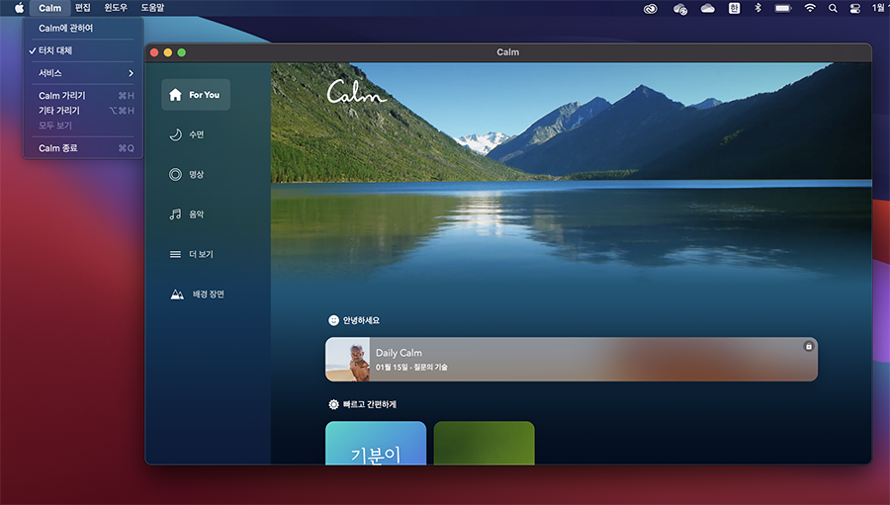The height and width of the screenshot is (505, 890).
Task: Open Creative Cloud menu bar icon
Action: click(x=650, y=8)
